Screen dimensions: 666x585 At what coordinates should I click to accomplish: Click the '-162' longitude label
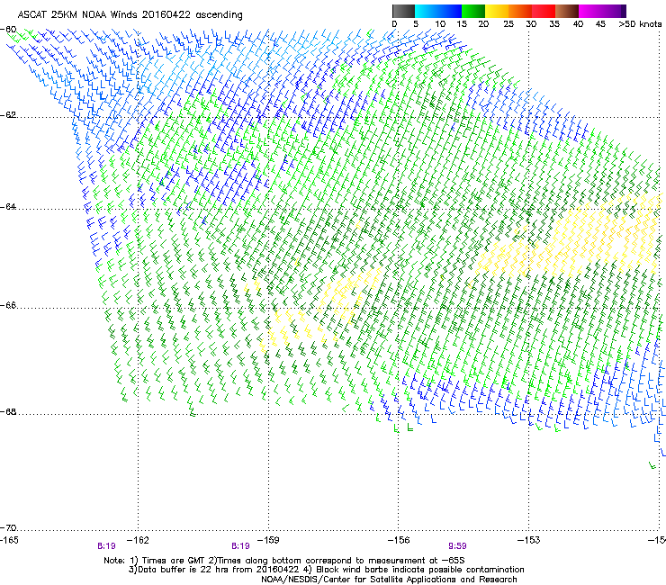pos(139,540)
